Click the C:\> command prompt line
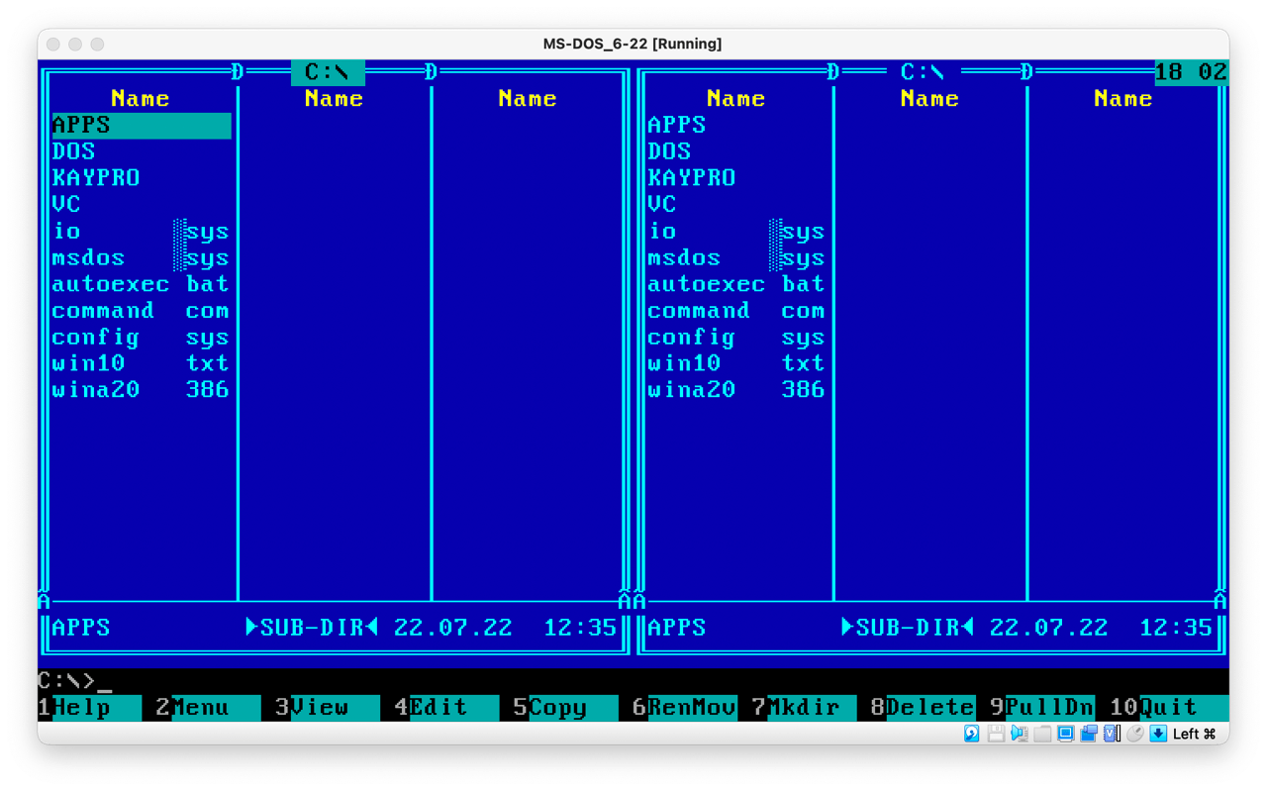This screenshot has width=1267, height=791. (633, 681)
